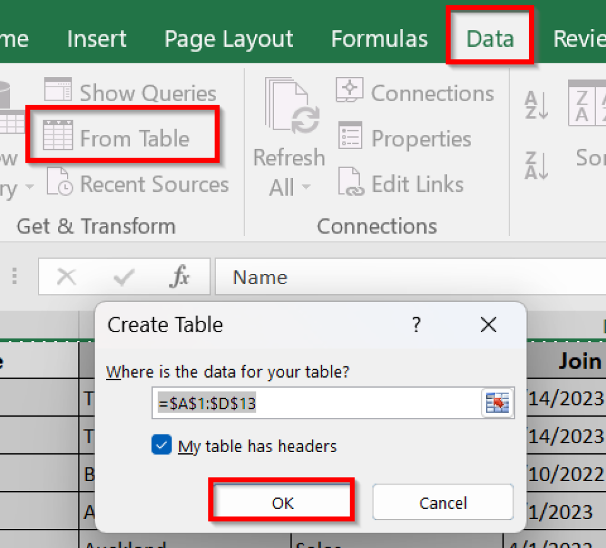
Task: Open the Formulas tab
Action: pos(379,38)
